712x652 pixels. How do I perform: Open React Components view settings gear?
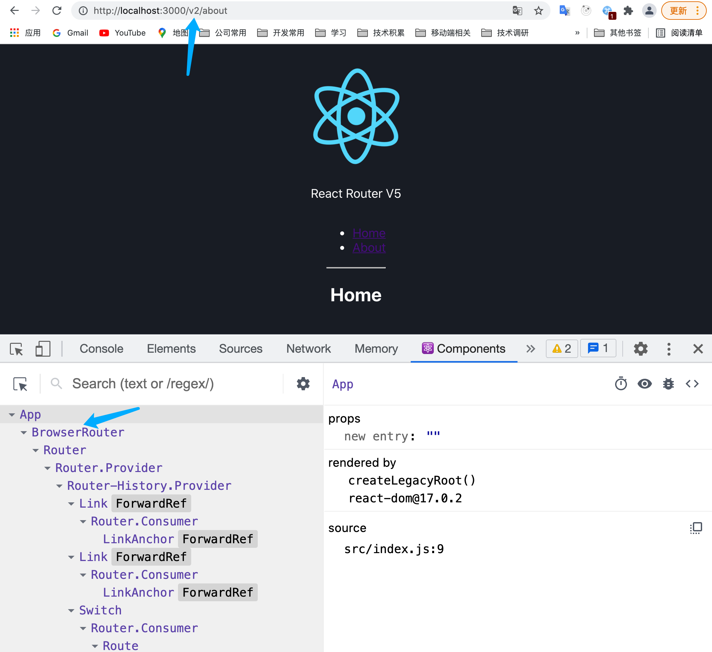pyautogui.click(x=303, y=384)
